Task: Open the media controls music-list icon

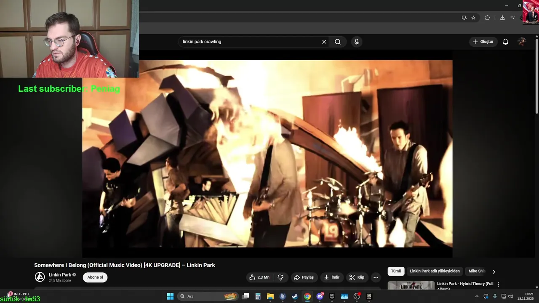Action: [x=512, y=18]
